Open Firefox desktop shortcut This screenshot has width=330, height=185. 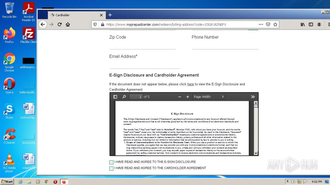tap(9, 35)
